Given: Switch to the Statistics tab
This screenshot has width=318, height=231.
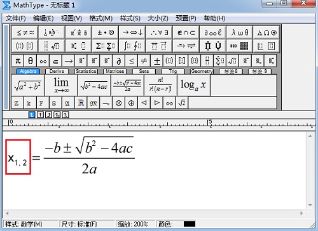Looking at the screenshot, I should tap(86, 71).
